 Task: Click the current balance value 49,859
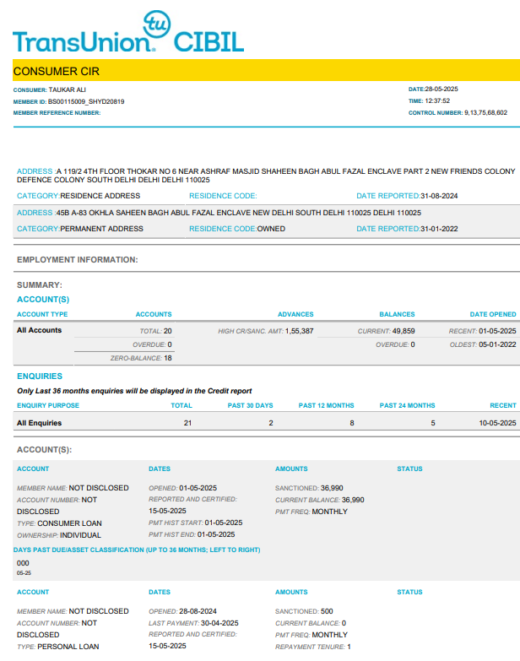[x=398, y=331]
